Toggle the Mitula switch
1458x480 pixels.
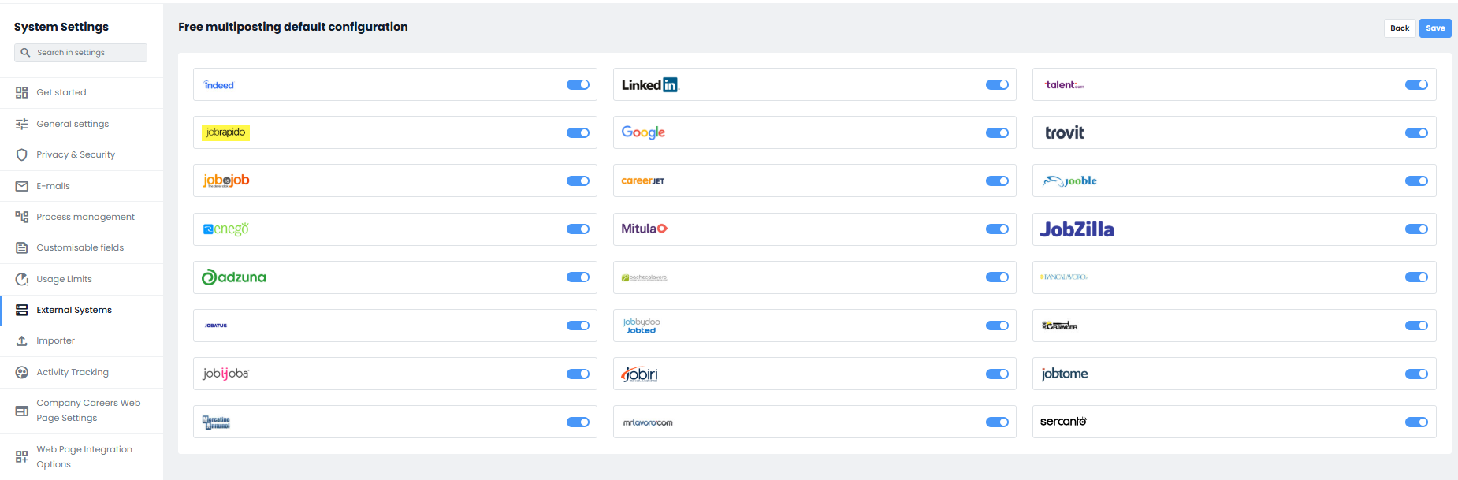point(997,229)
